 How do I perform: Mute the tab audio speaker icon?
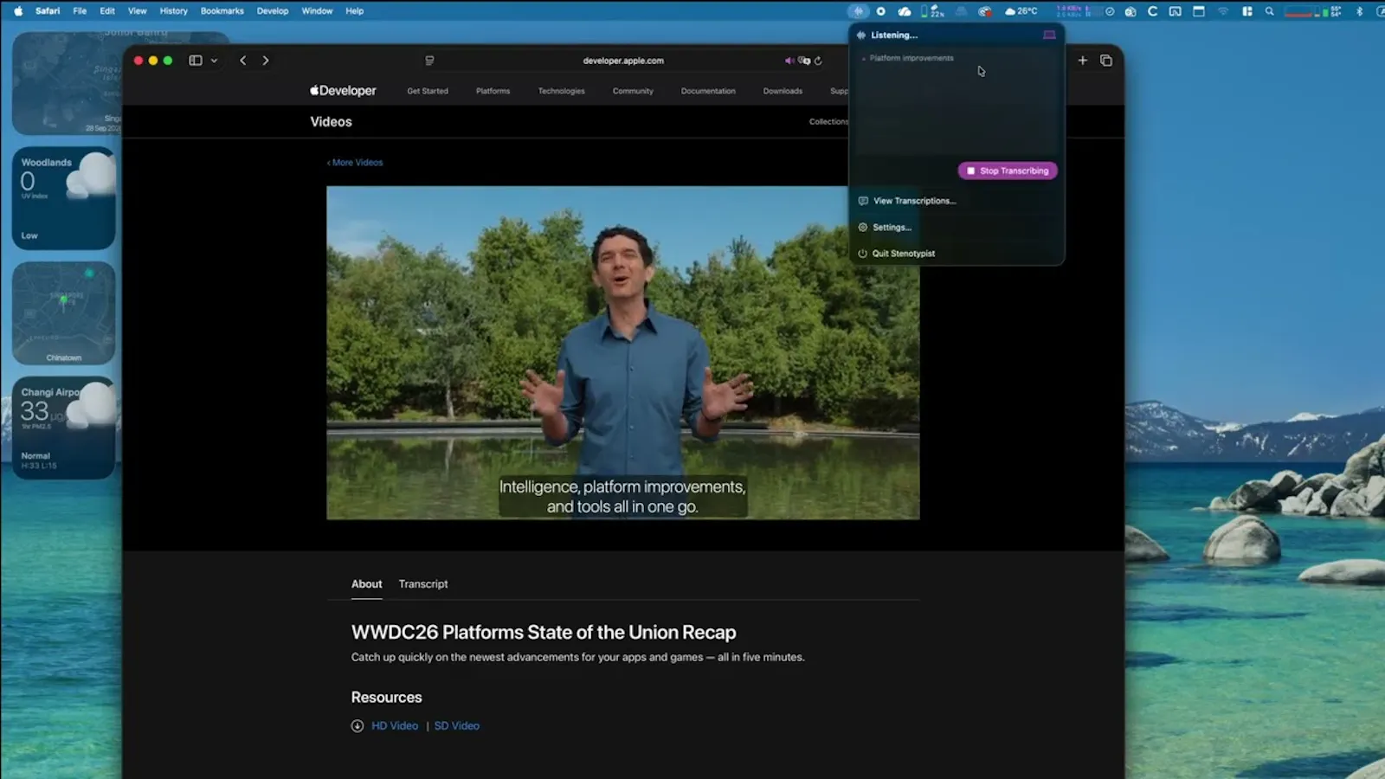789,61
